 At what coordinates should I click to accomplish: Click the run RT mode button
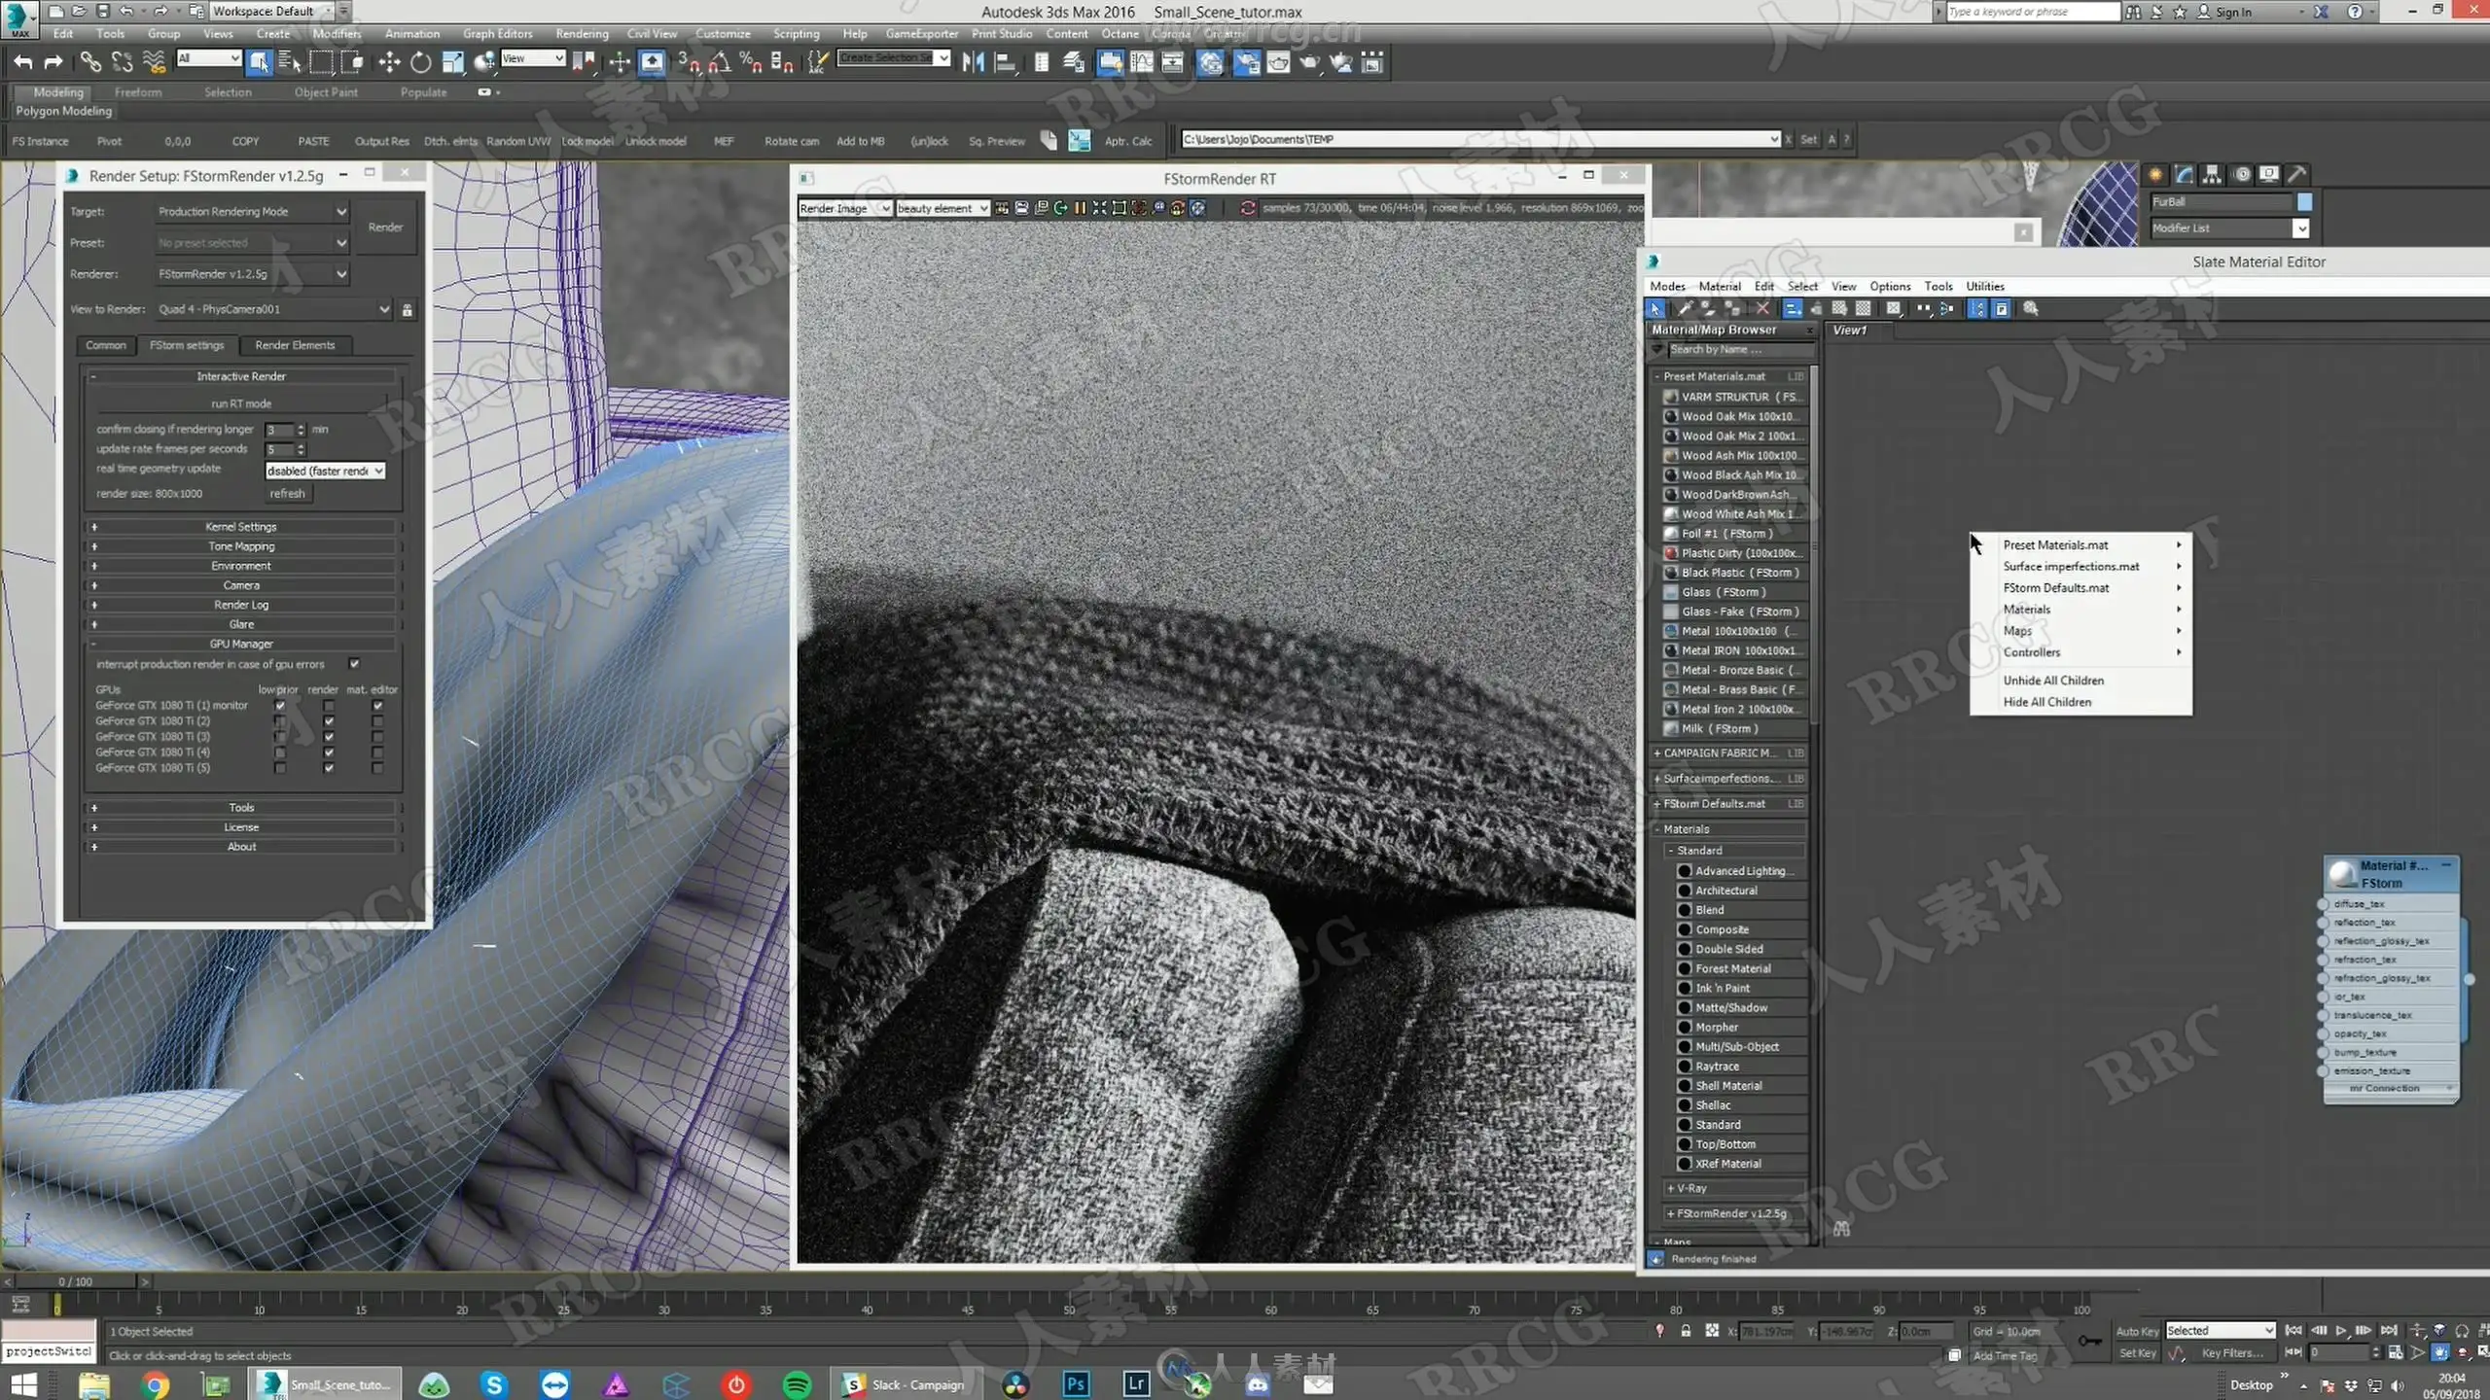pyautogui.click(x=241, y=403)
